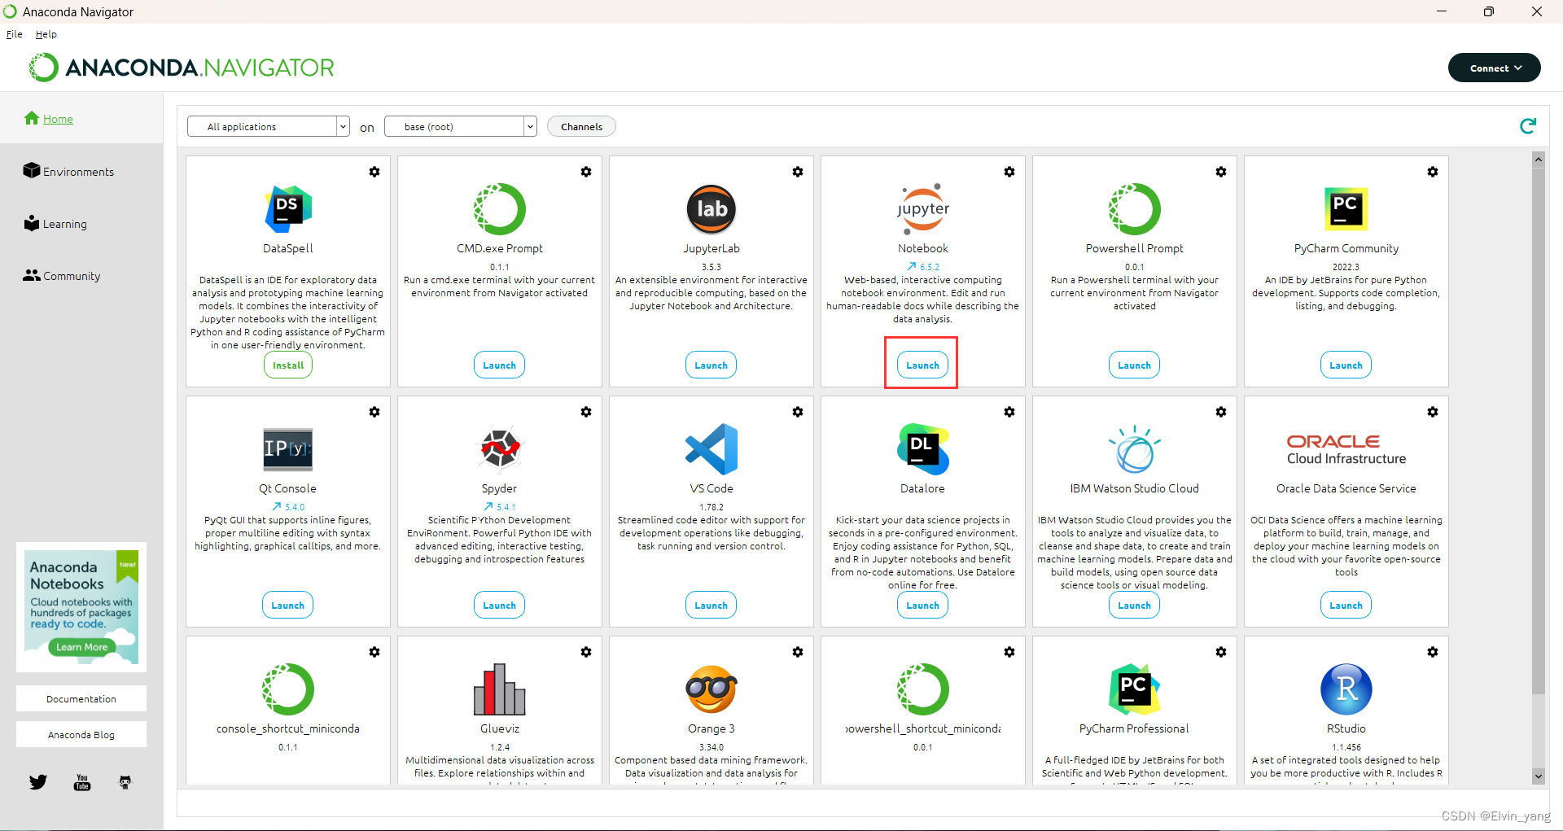
Task: Launch JupyterLab
Action: point(711,365)
